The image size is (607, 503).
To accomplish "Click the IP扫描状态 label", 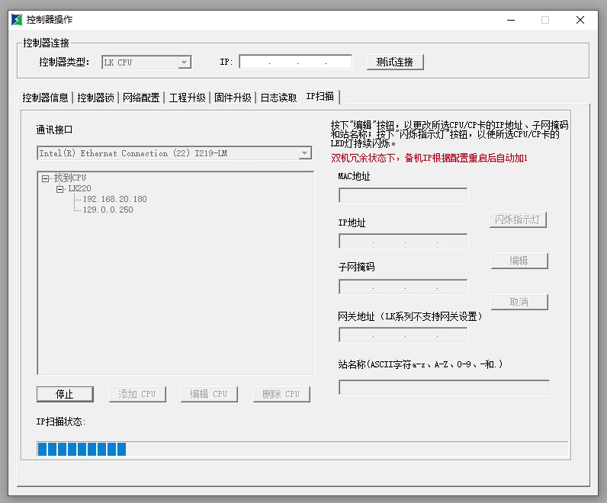I will point(61,421).
